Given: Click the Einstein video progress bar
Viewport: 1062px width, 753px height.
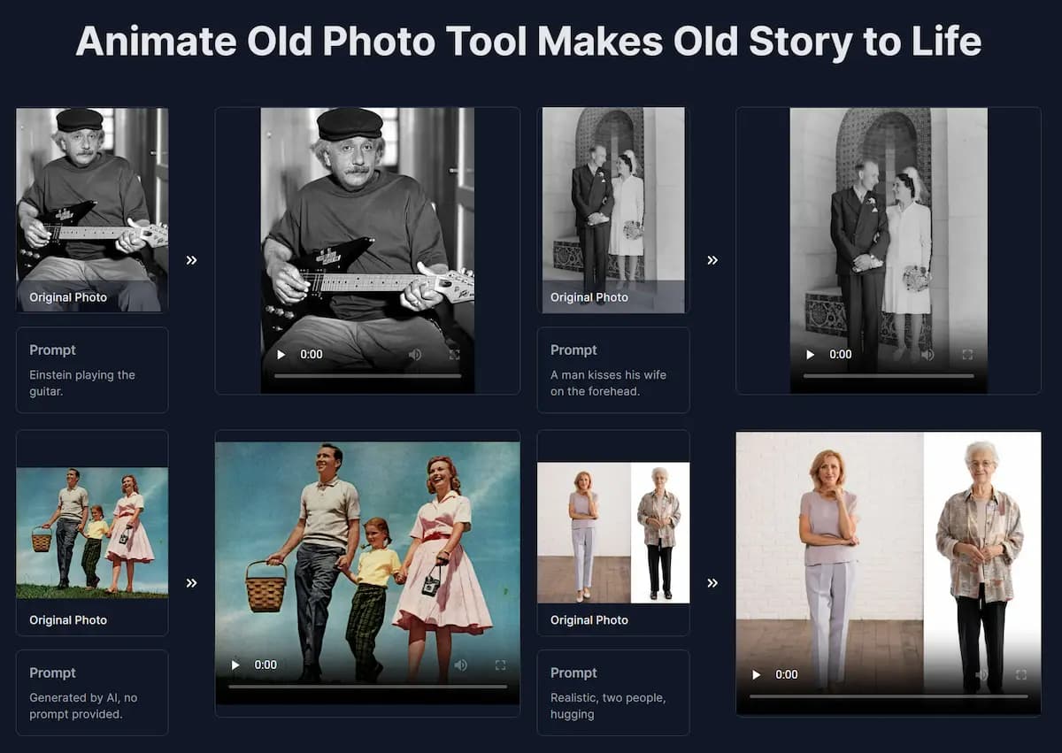Looking at the screenshot, I should (368, 375).
